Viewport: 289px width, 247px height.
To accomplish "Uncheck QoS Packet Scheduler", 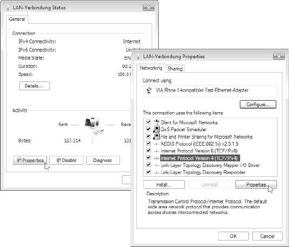I will [148, 129].
